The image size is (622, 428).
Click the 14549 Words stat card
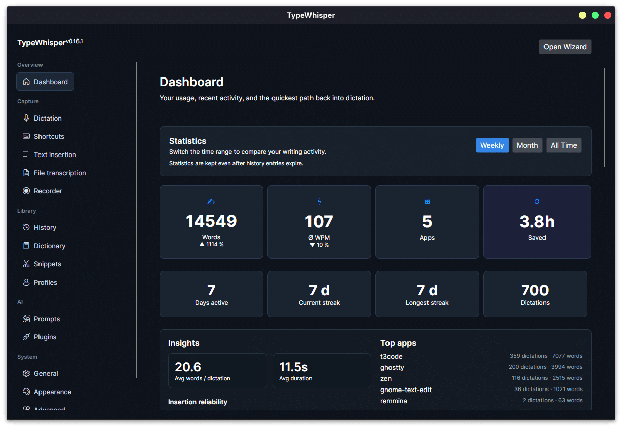211,222
